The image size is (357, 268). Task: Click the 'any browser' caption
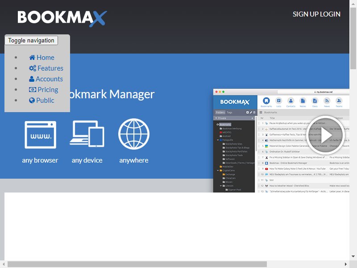(40, 160)
